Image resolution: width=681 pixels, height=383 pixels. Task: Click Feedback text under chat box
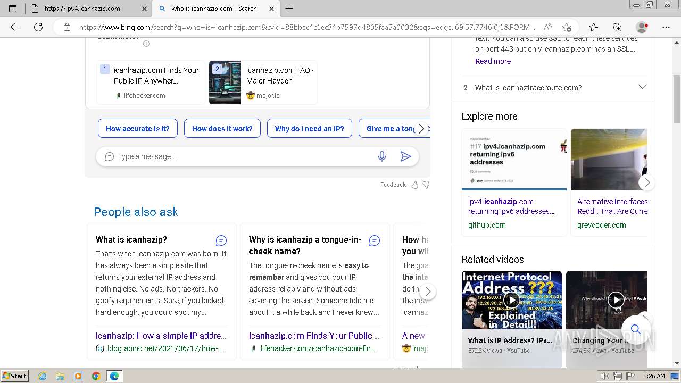[x=393, y=185]
